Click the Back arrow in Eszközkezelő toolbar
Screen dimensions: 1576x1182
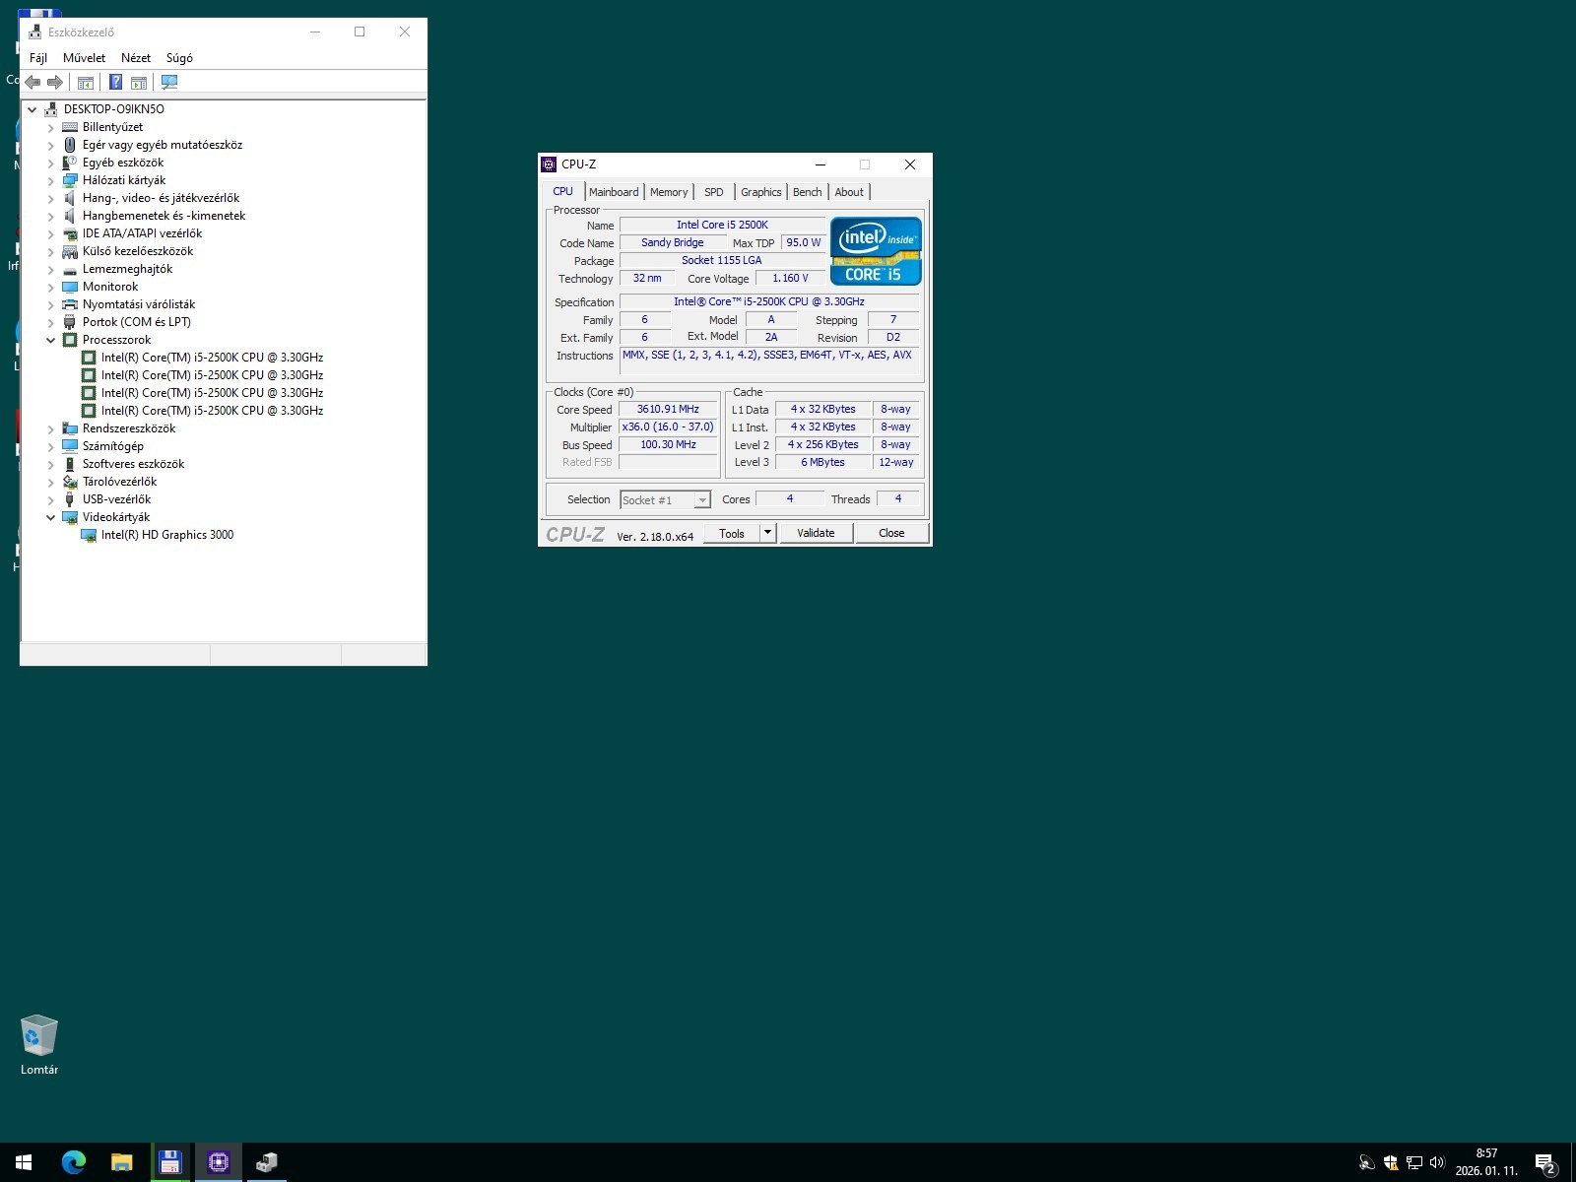point(33,83)
